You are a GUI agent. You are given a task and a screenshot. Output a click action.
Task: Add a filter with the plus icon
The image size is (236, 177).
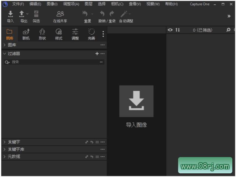click(97, 53)
